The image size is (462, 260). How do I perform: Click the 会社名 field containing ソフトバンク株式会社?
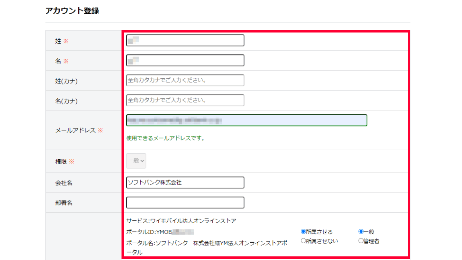185,183
